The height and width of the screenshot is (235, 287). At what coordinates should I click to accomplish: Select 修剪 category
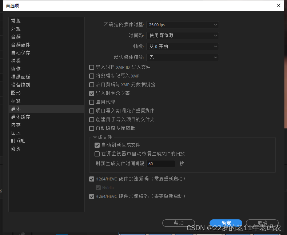tap(47, 149)
